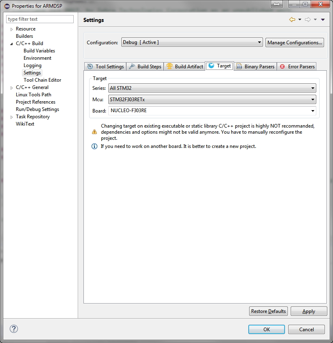Collapse the C/C++ Build tree node

(11, 44)
